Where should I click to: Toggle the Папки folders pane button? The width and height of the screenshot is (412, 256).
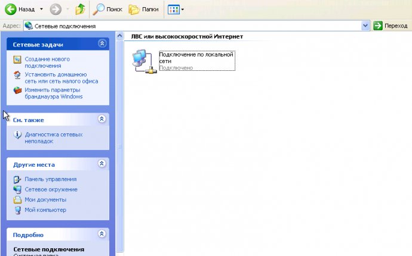[144, 10]
